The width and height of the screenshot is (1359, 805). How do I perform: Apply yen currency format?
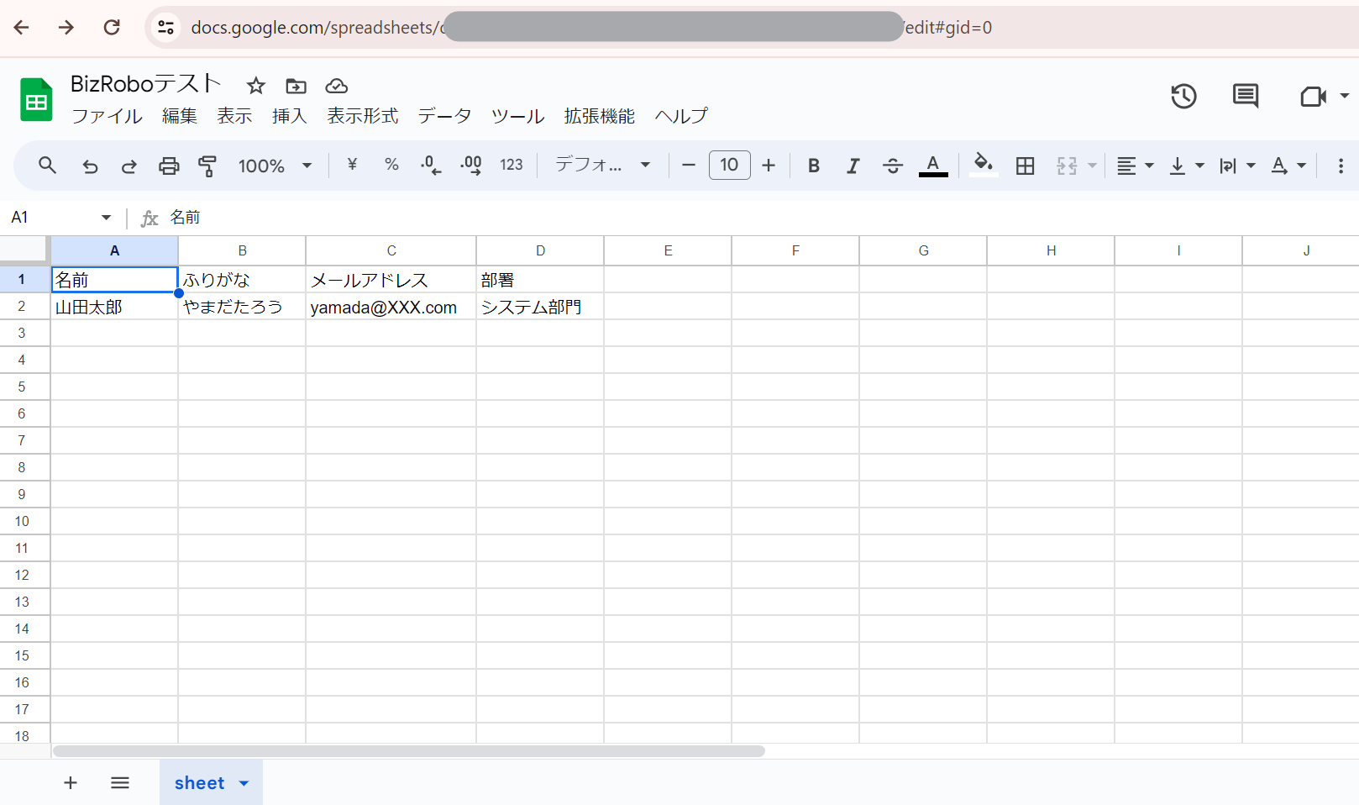point(352,166)
